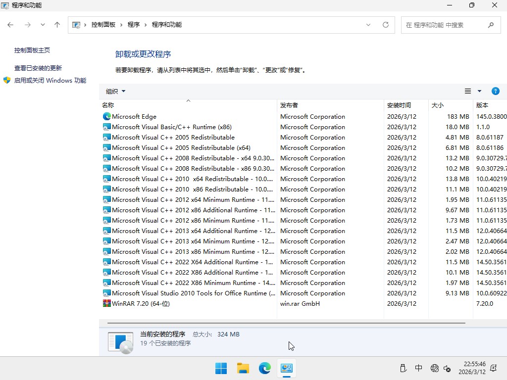The width and height of the screenshot is (507, 380).
Task: Go back with the back arrow
Action: [x=10, y=24]
